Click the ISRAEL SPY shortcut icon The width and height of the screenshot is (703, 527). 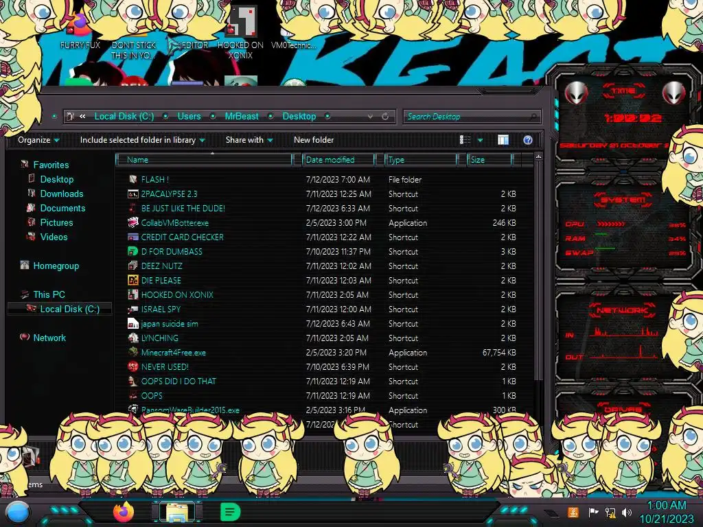pyautogui.click(x=132, y=309)
